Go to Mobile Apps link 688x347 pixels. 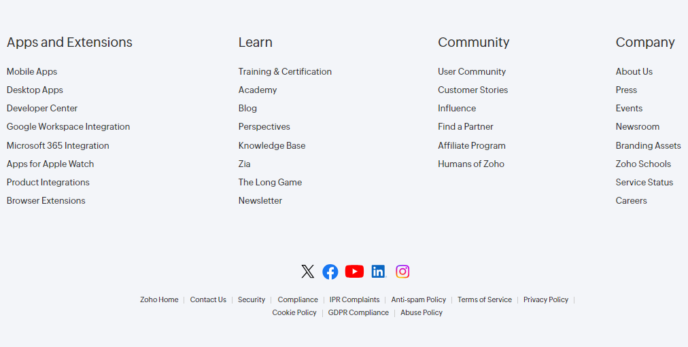click(31, 71)
